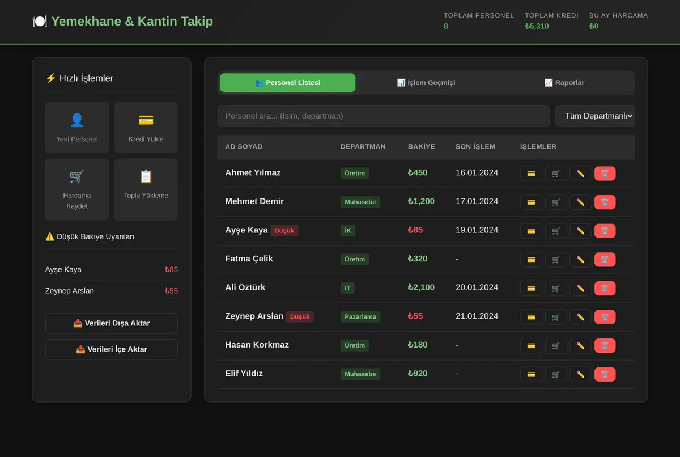Click the card icon in Ayşe Kaya's row
680x457 pixels.
click(531, 231)
